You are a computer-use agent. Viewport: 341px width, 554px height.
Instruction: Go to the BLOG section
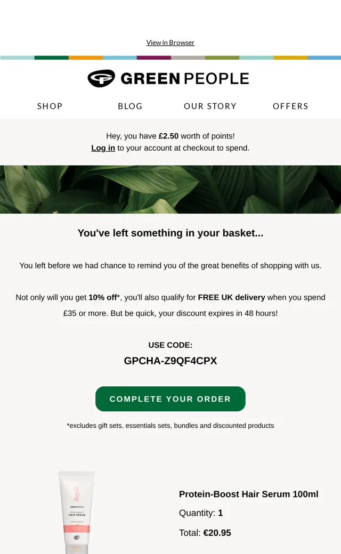[130, 106]
